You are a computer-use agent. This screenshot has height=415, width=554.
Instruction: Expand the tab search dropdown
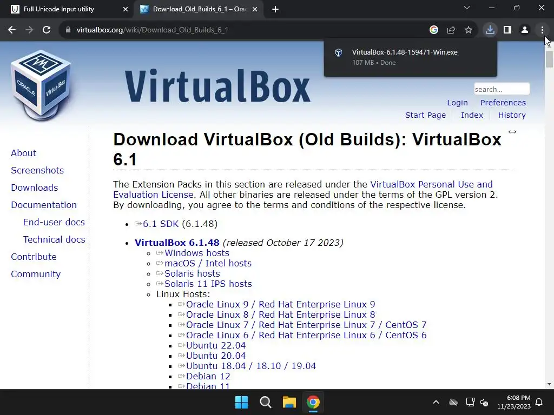467,8
